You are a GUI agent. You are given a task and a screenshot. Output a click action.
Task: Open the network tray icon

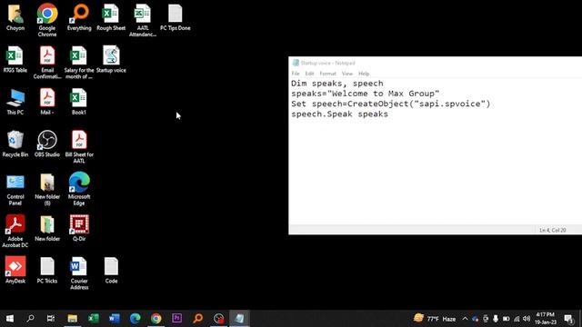517,319
